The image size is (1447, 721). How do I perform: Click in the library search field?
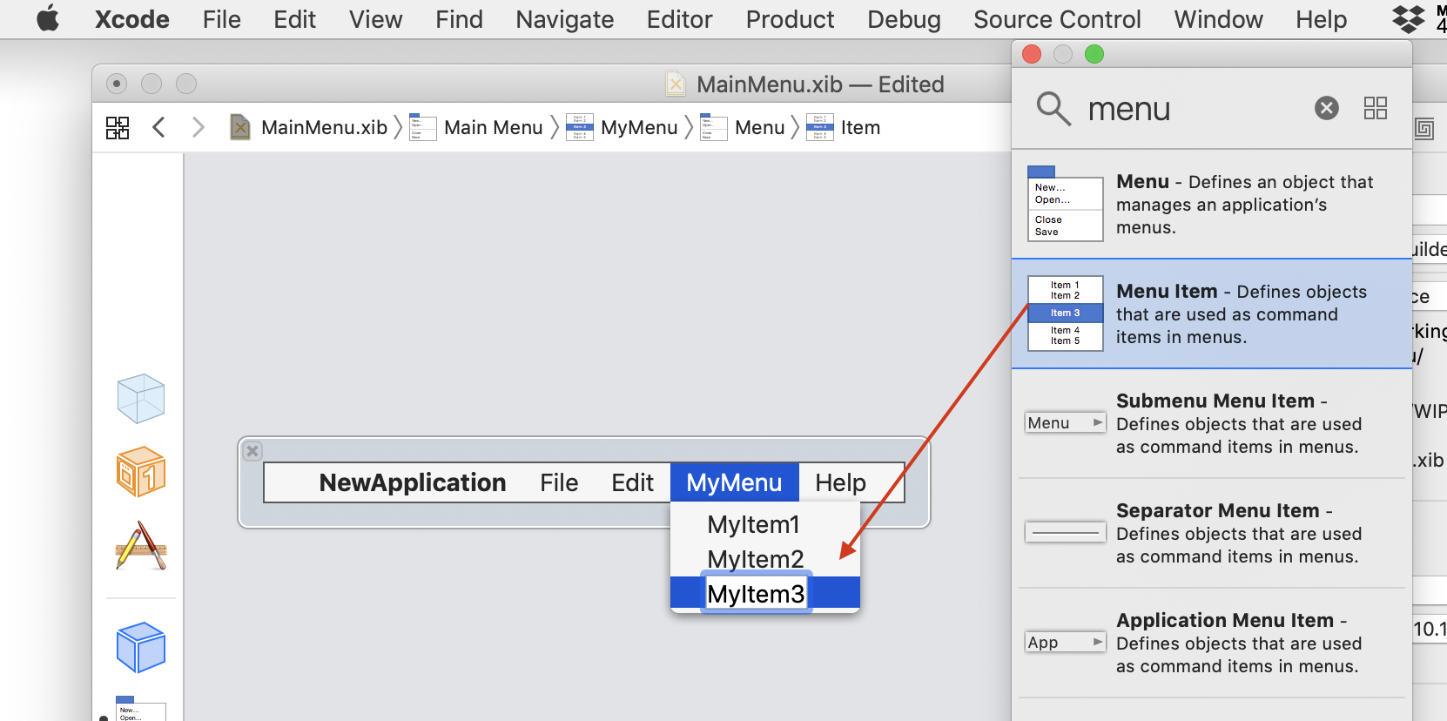[1193, 109]
